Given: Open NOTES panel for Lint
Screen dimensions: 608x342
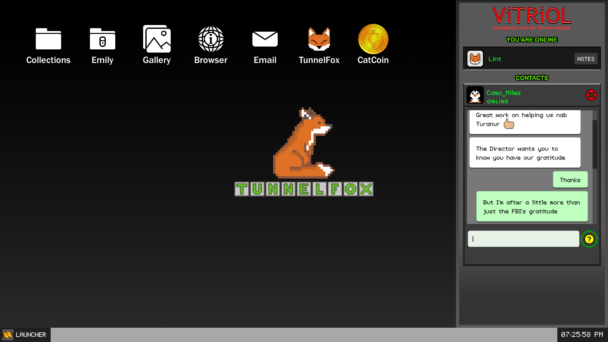Looking at the screenshot, I should click(586, 59).
